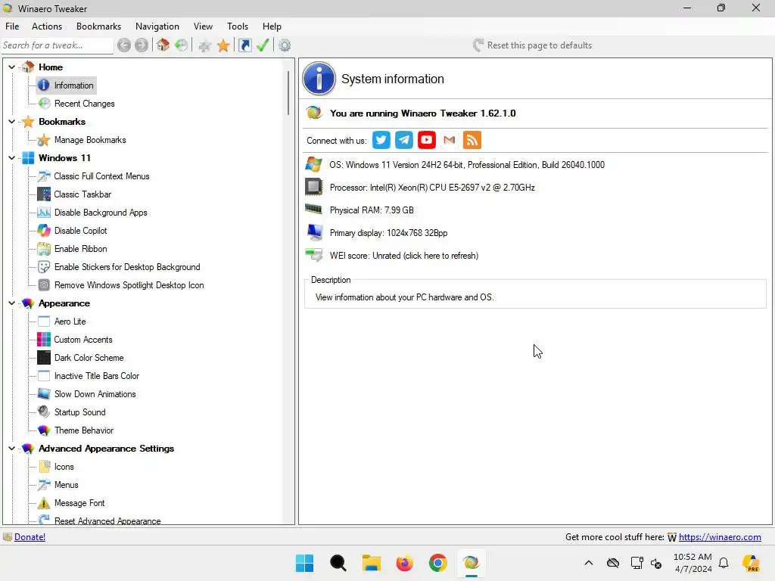The height and width of the screenshot is (581, 775).
Task: Open File Explorer from the taskbar
Action: 371,563
